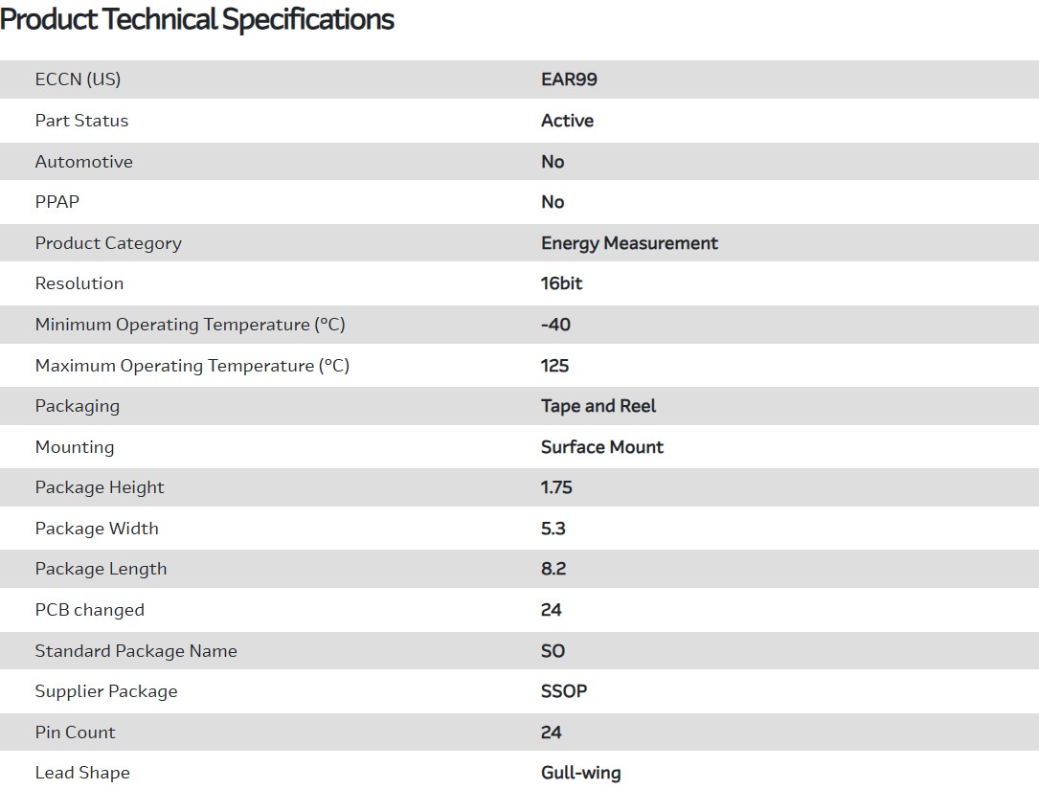Click the Active part status value
Screen dimensions: 1039x789
tap(567, 121)
